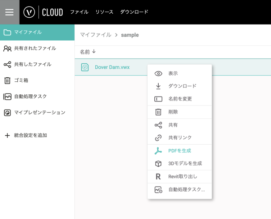
Task: Click the eye icon next to 表示
Action: coord(158,74)
